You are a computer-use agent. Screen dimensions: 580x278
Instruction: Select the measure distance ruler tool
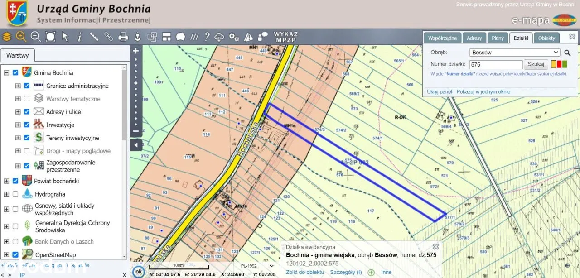pyautogui.click(x=94, y=37)
